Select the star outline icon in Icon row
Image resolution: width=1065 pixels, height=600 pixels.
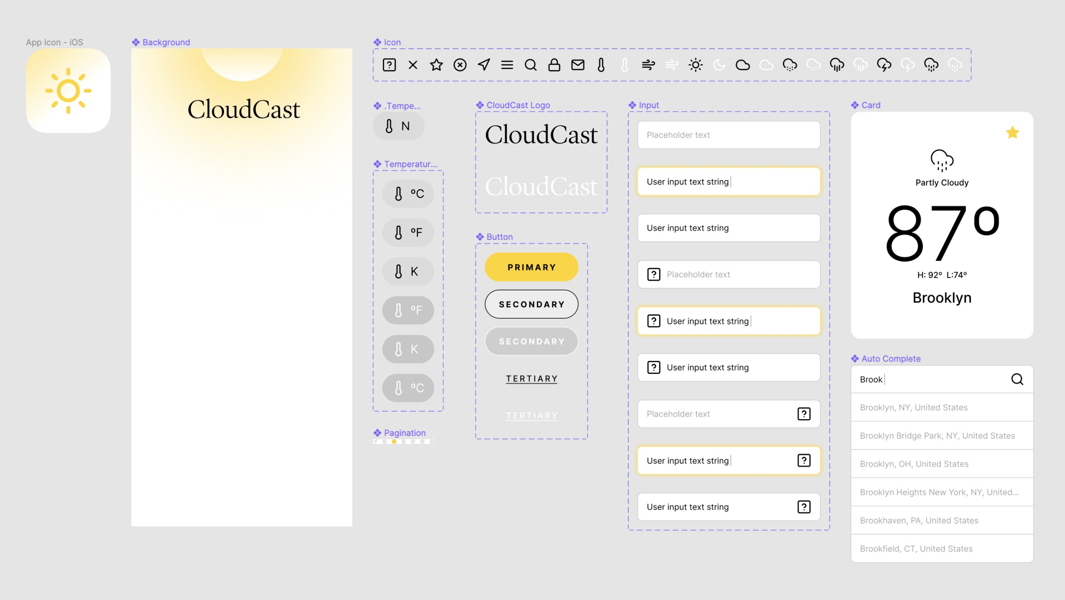(x=437, y=65)
